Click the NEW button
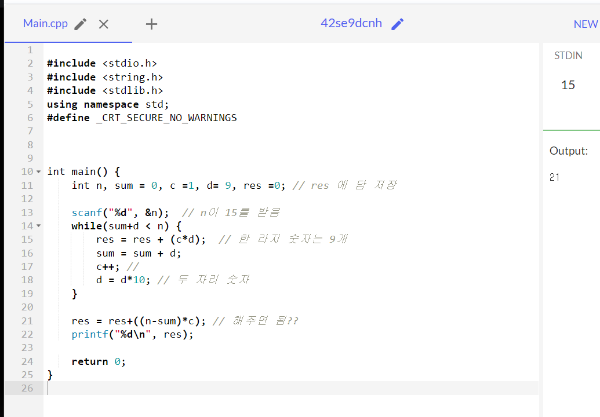 pos(586,24)
